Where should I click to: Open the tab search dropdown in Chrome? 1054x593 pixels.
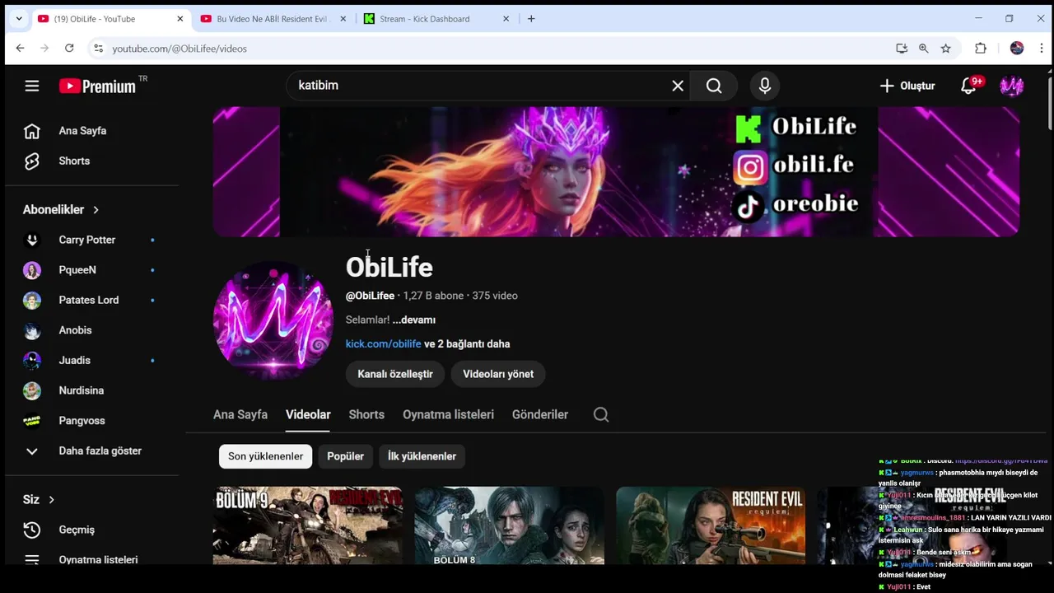(x=19, y=19)
